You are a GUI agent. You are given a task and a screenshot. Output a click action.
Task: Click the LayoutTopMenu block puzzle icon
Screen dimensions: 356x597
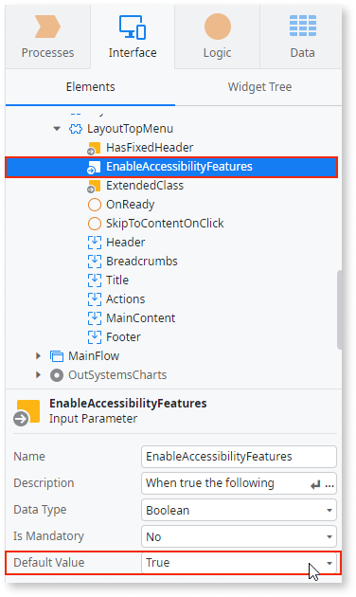click(76, 129)
